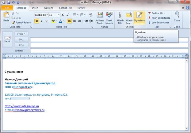The image size is (191, 133).
Task: Click the Save icon in title bar
Action: [9, 2]
